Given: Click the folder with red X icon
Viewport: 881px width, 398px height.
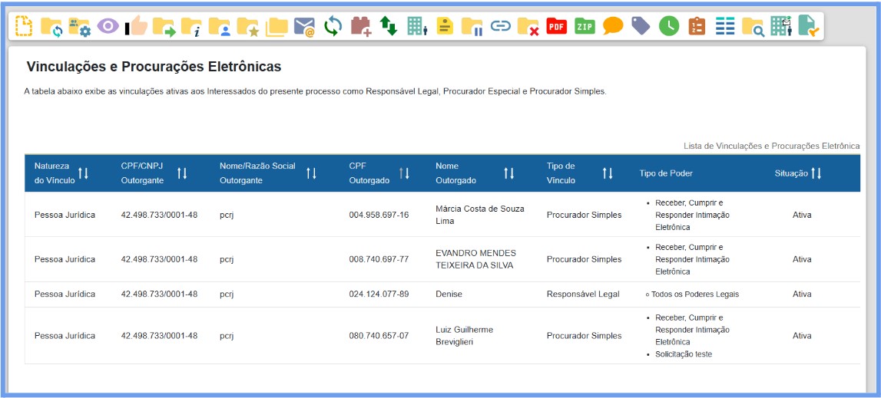Looking at the screenshot, I should tap(528, 26).
